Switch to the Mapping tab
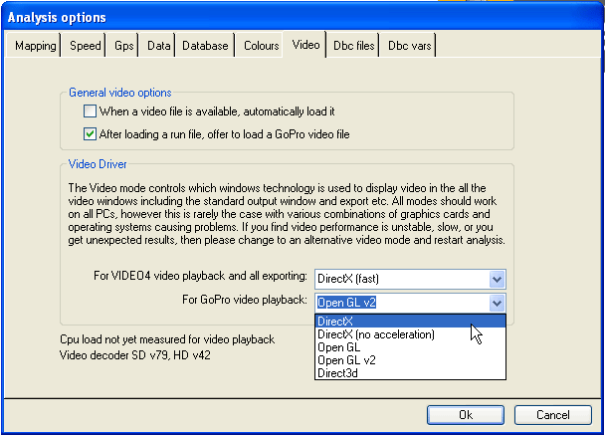Viewport: 605px width, 436px height. (36, 46)
